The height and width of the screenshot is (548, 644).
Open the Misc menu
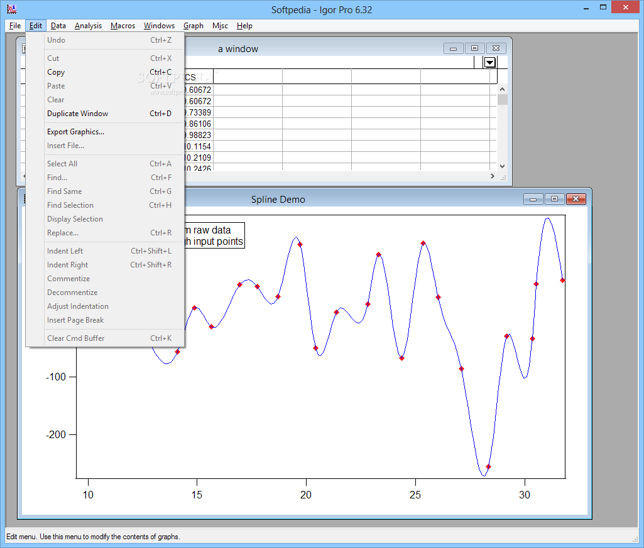[x=220, y=26]
